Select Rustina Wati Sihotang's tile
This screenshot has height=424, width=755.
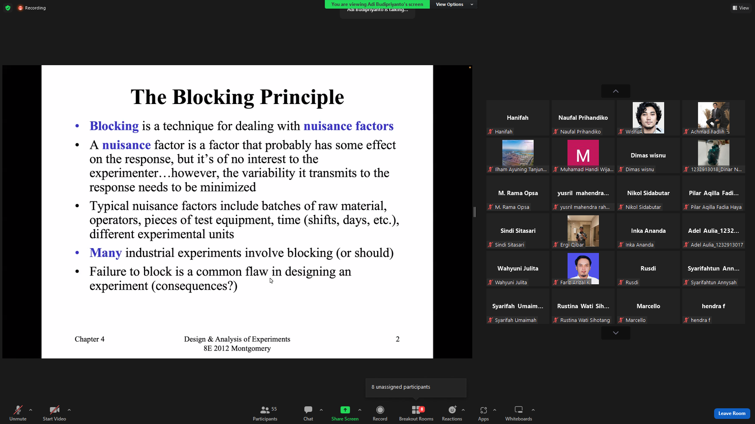click(583, 306)
